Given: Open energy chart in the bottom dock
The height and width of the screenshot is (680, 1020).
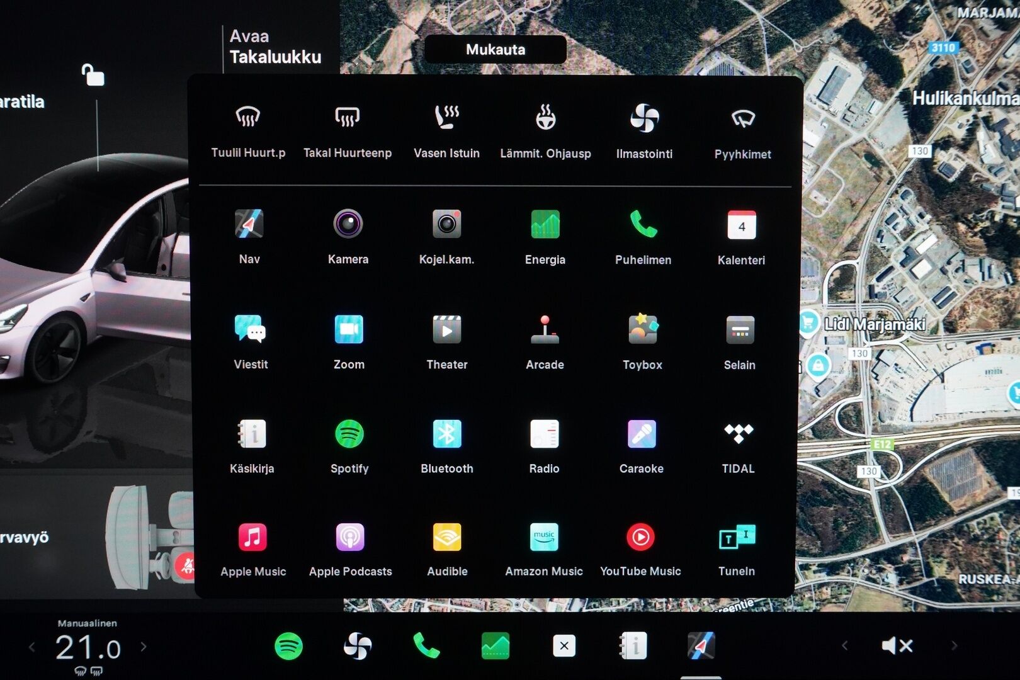Looking at the screenshot, I should pyautogui.click(x=496, y=646).
